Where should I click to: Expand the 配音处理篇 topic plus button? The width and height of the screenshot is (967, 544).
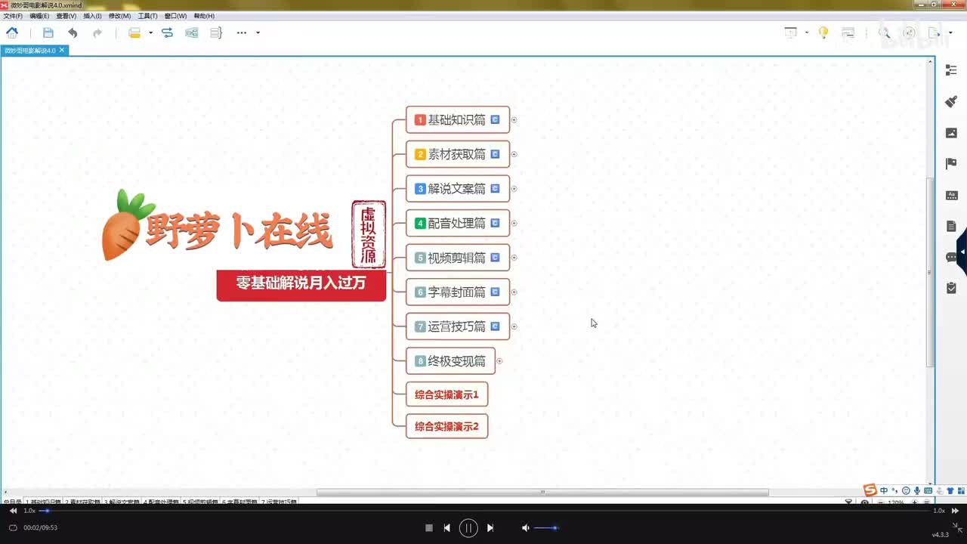tap(514, 223)
